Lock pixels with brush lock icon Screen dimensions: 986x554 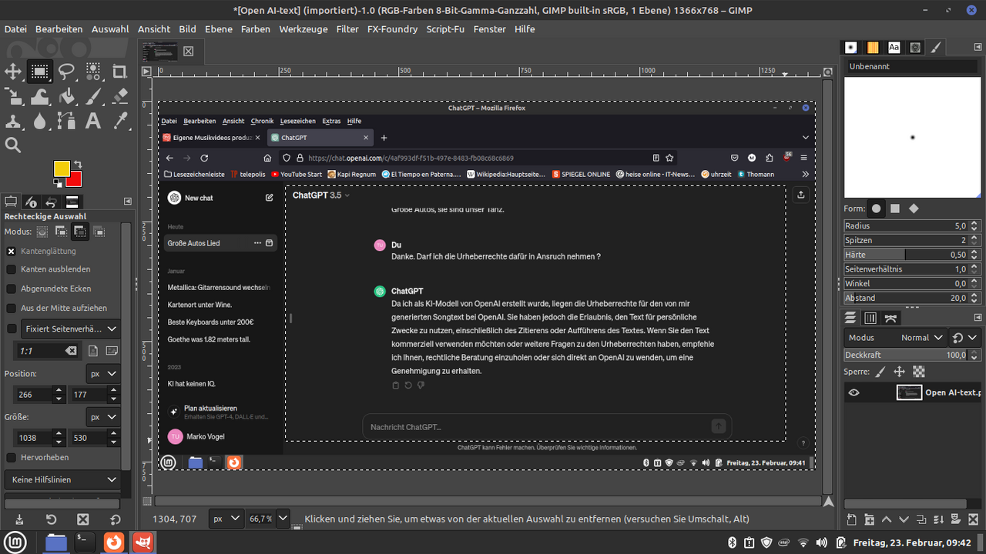coord(880,372)
